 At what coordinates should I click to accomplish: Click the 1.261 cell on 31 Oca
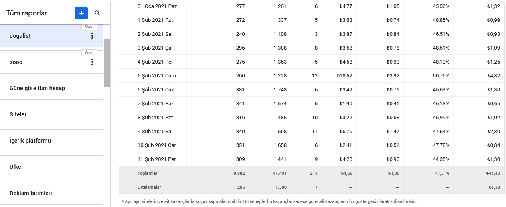coord(280,6)
